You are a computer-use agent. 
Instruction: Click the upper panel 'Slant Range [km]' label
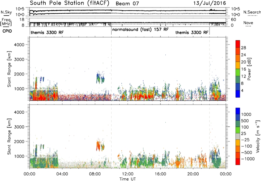click(9, 69)
